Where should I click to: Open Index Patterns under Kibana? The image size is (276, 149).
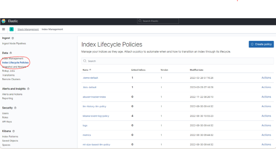(10, 136)
